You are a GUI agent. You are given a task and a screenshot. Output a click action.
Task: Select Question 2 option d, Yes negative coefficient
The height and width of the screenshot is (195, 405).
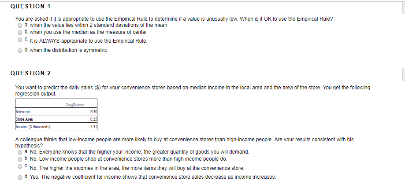tap(20, 177)
